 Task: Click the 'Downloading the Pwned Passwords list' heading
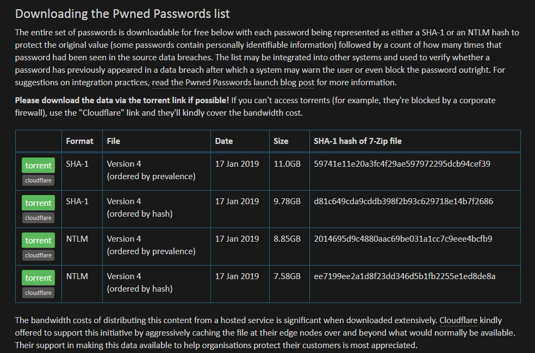point(122,14)
